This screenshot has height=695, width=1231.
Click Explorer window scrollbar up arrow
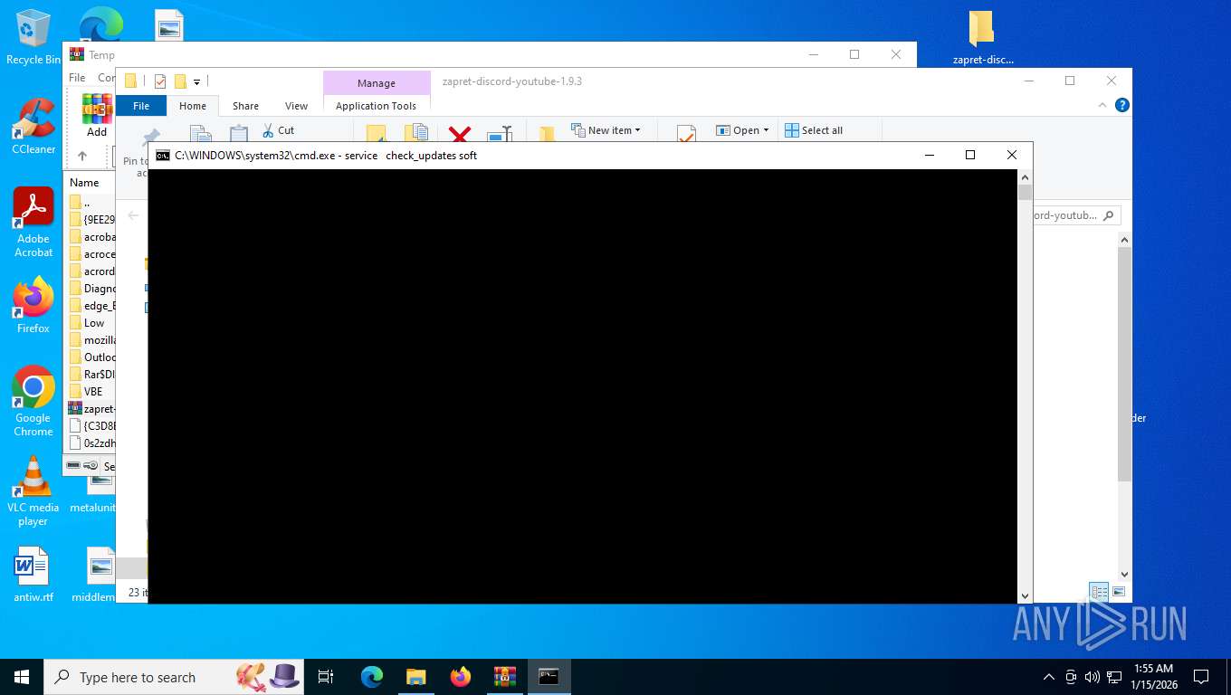(1124, 240)
